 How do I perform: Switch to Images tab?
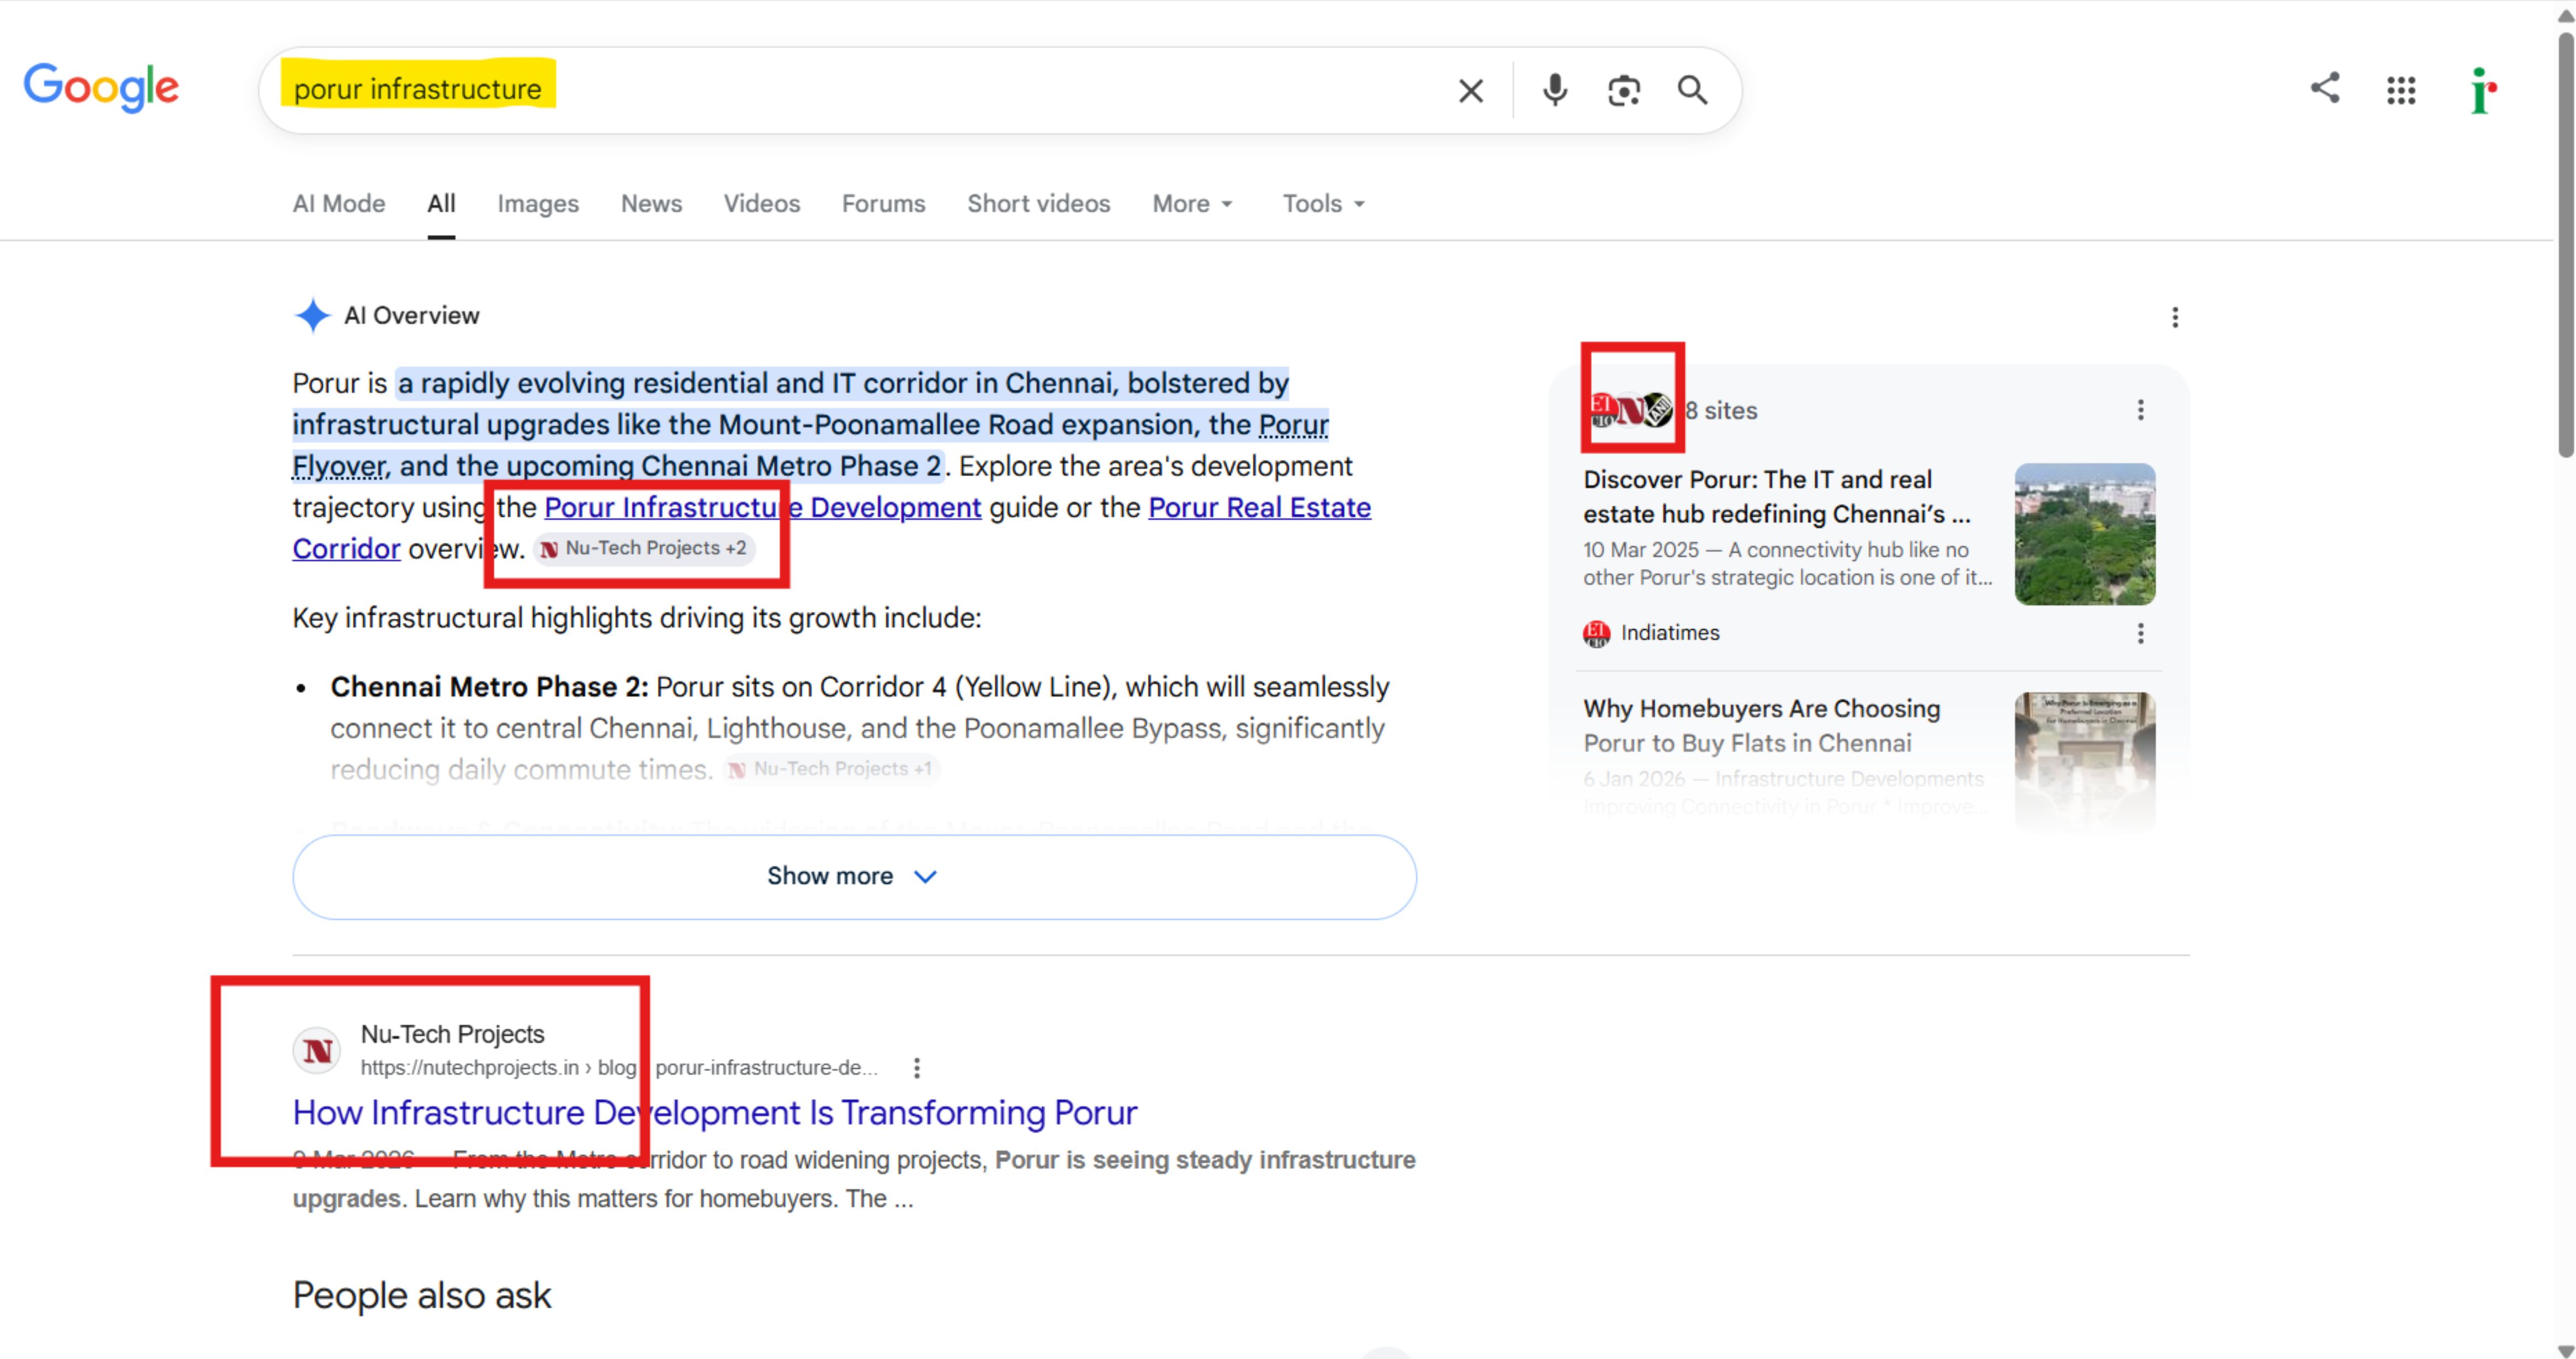tap(538, 204)
